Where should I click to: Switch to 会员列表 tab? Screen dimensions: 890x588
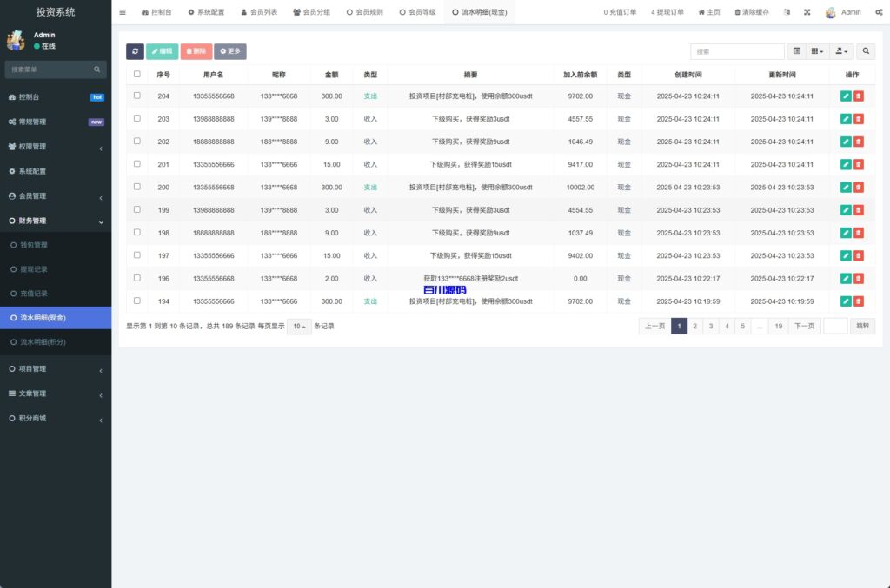pos(259,12)
